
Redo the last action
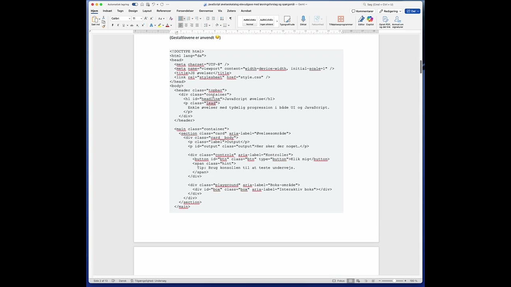point(162,4)
